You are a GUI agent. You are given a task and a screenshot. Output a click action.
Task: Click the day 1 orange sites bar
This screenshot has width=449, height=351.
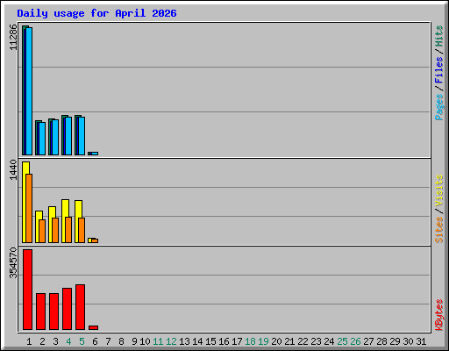tap(29, 208)
